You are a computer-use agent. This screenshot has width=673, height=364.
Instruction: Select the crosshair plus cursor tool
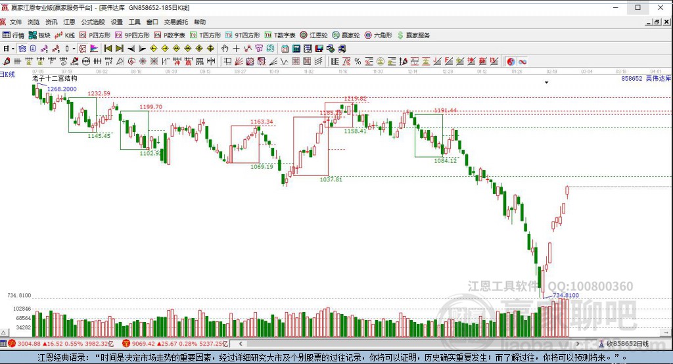click(236, 49)
